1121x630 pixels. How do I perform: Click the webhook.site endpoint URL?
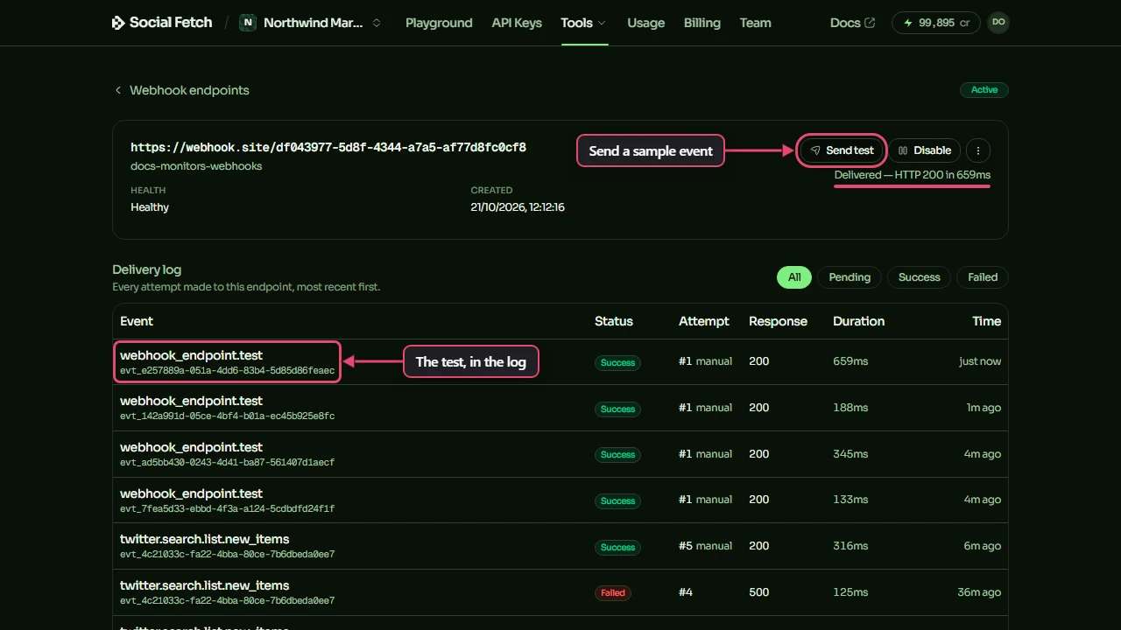click(x=328, y=148)
